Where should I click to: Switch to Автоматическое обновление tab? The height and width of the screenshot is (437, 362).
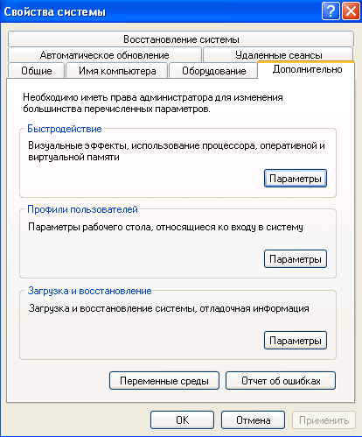pyautogui.click(x=105, y=55)
